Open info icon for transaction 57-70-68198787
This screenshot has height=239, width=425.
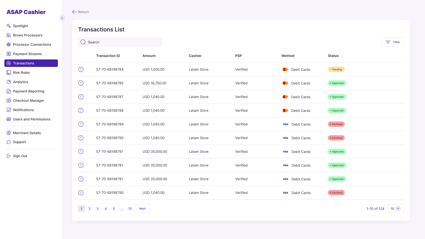coord(81,97)
